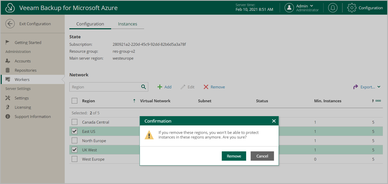Click Min. Instances value 0 for West Europe

click(x=315, y=159)
